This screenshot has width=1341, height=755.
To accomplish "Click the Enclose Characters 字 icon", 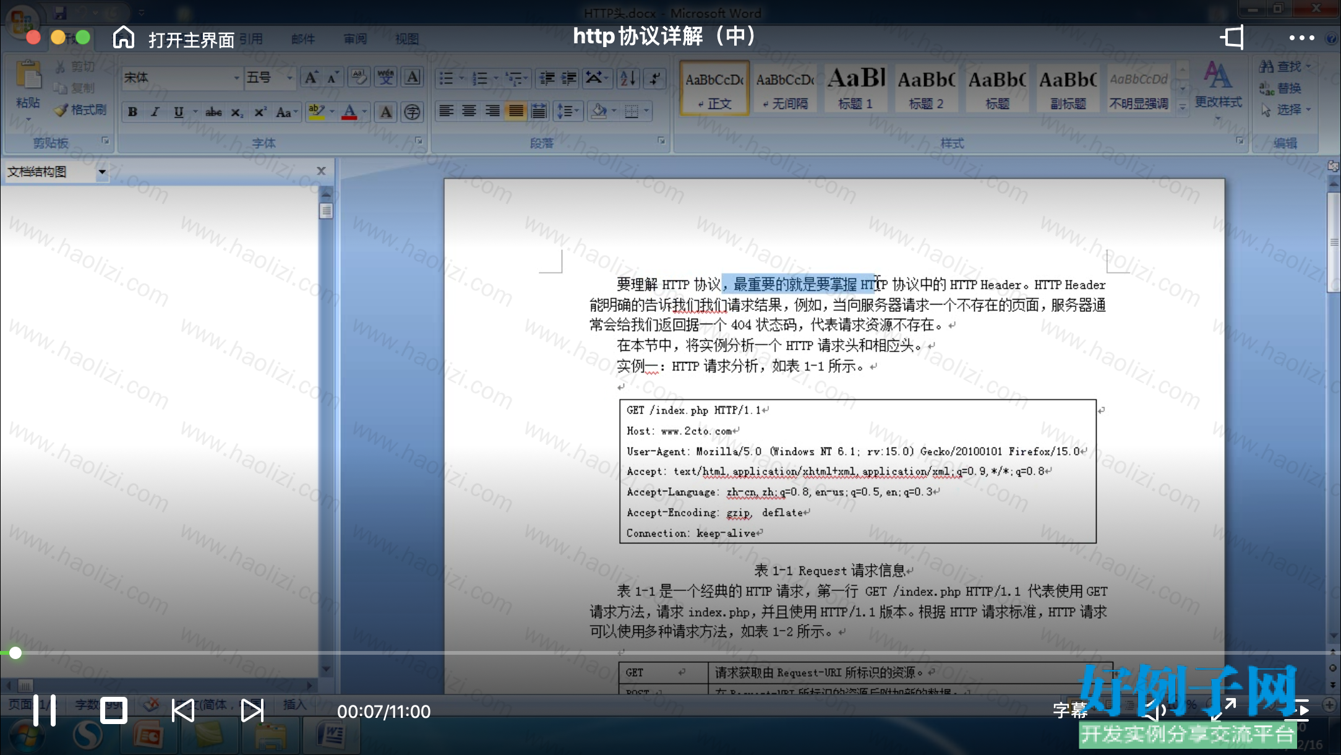I will coord(412,112).
